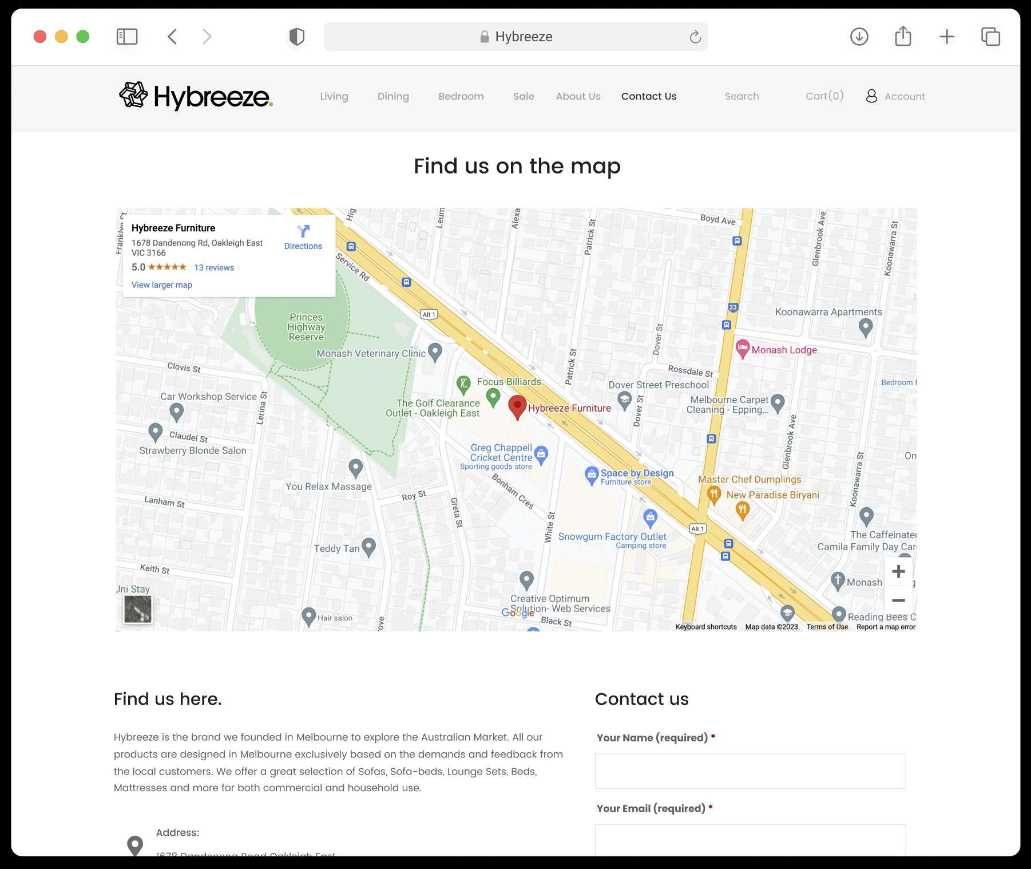Open the Share menu
The height and width of the screenshot is (869, 1031).
pos(903,36)
